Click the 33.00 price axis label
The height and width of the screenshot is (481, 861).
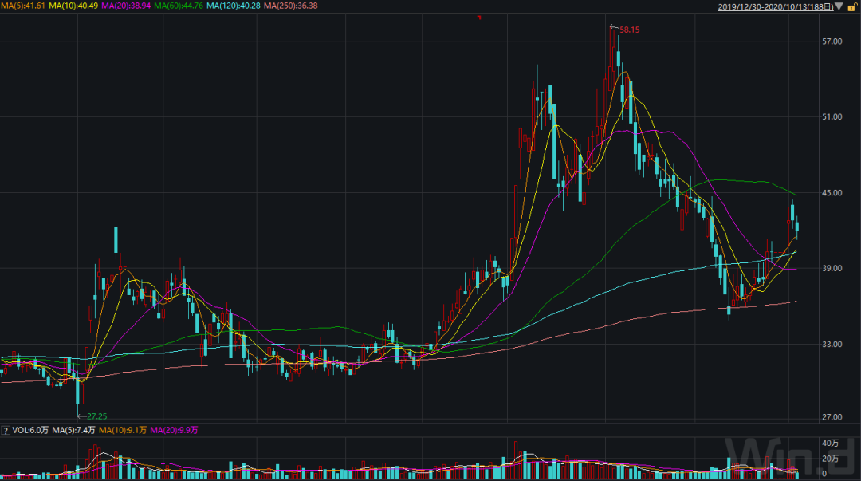click(x=832, y=344)
